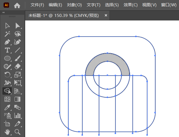Image resolution: width=179 pixels, height=137 pixels.
Task: Select the Hand tool
Action: point(7,132)
